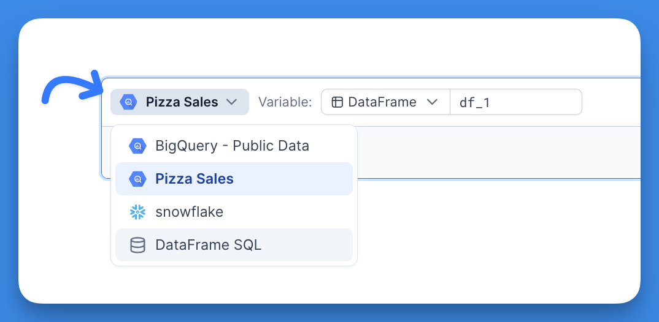Select BigQuery - Public Data from the list
The height and width of the screenshot is (322, 659).
click(234, 146)
